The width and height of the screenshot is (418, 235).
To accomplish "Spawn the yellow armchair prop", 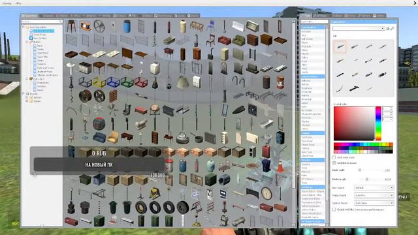I will [113, 138].
